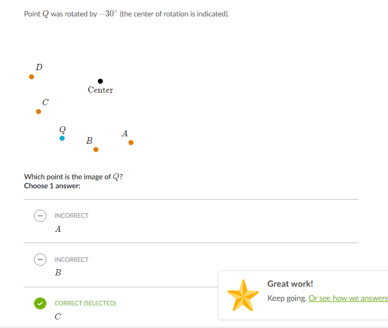
Task: Select the incorrect answer A radio circle
Action: [40, 215]
